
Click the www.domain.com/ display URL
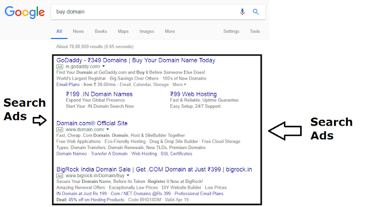[x=85, y=130]
